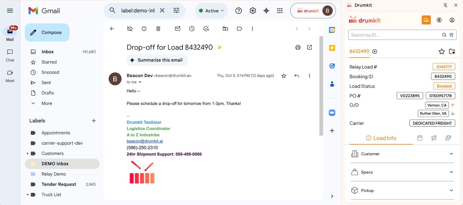Open Google Tasks side panel
463x205 pixels.
click(x=332, y=66)
